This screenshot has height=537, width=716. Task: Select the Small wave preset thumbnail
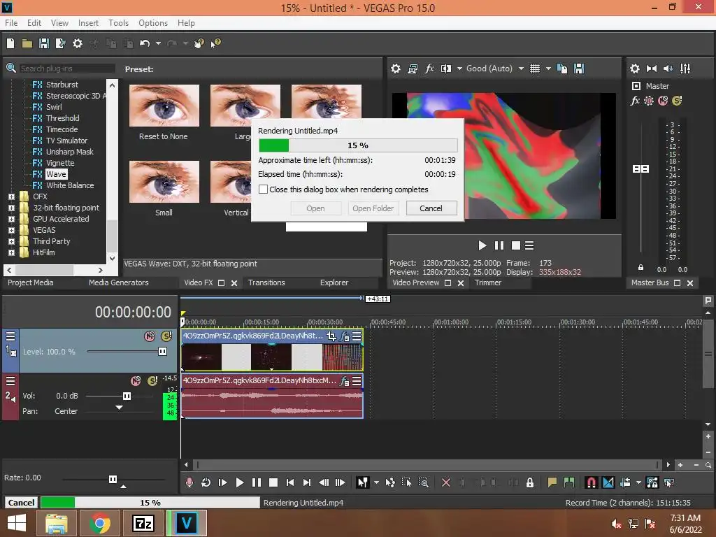(164, 182)
